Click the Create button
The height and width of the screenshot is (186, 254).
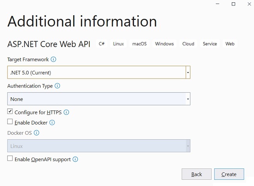click(229, 174)
